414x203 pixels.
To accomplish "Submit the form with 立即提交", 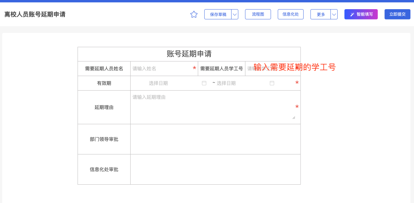I will [x=398, y=15].
